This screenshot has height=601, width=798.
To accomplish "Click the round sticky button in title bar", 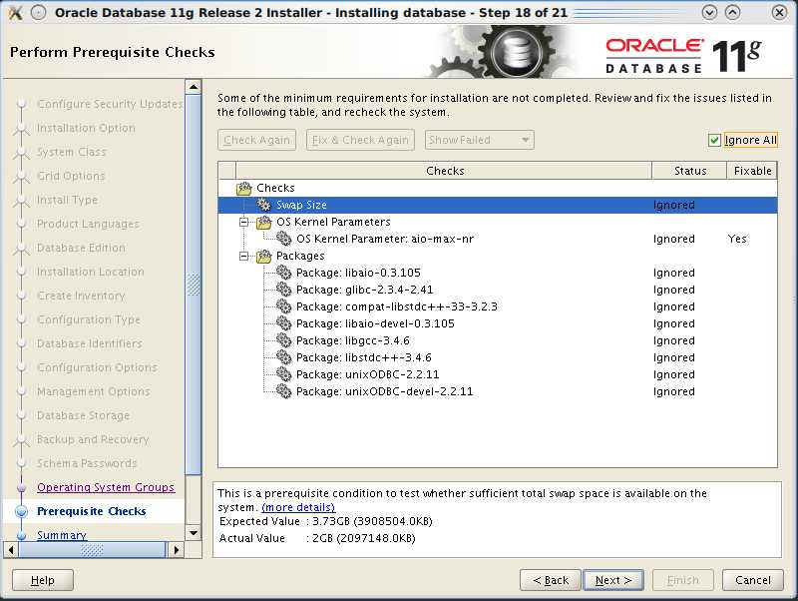I will 39,12.
